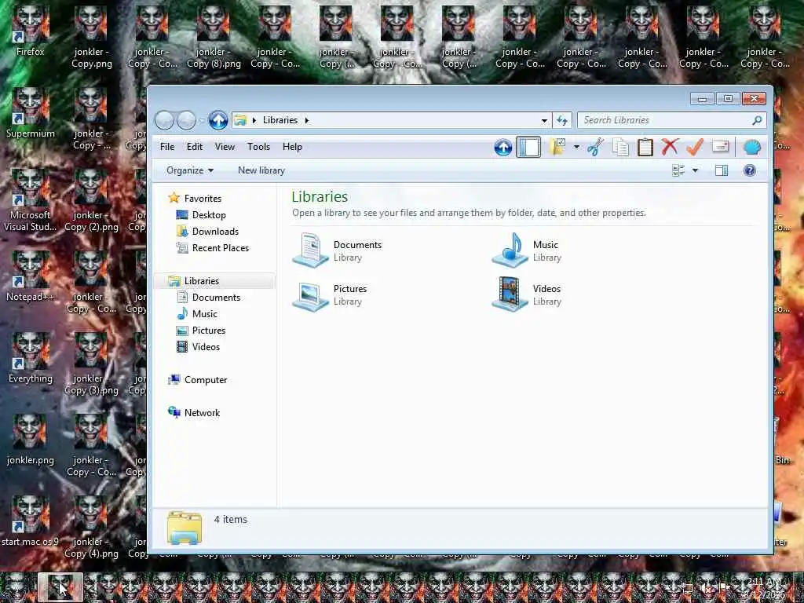Select the Notepad++ desktop shortcut
The height and width of the screenshot is (603, 804).
tap(31, 276)
